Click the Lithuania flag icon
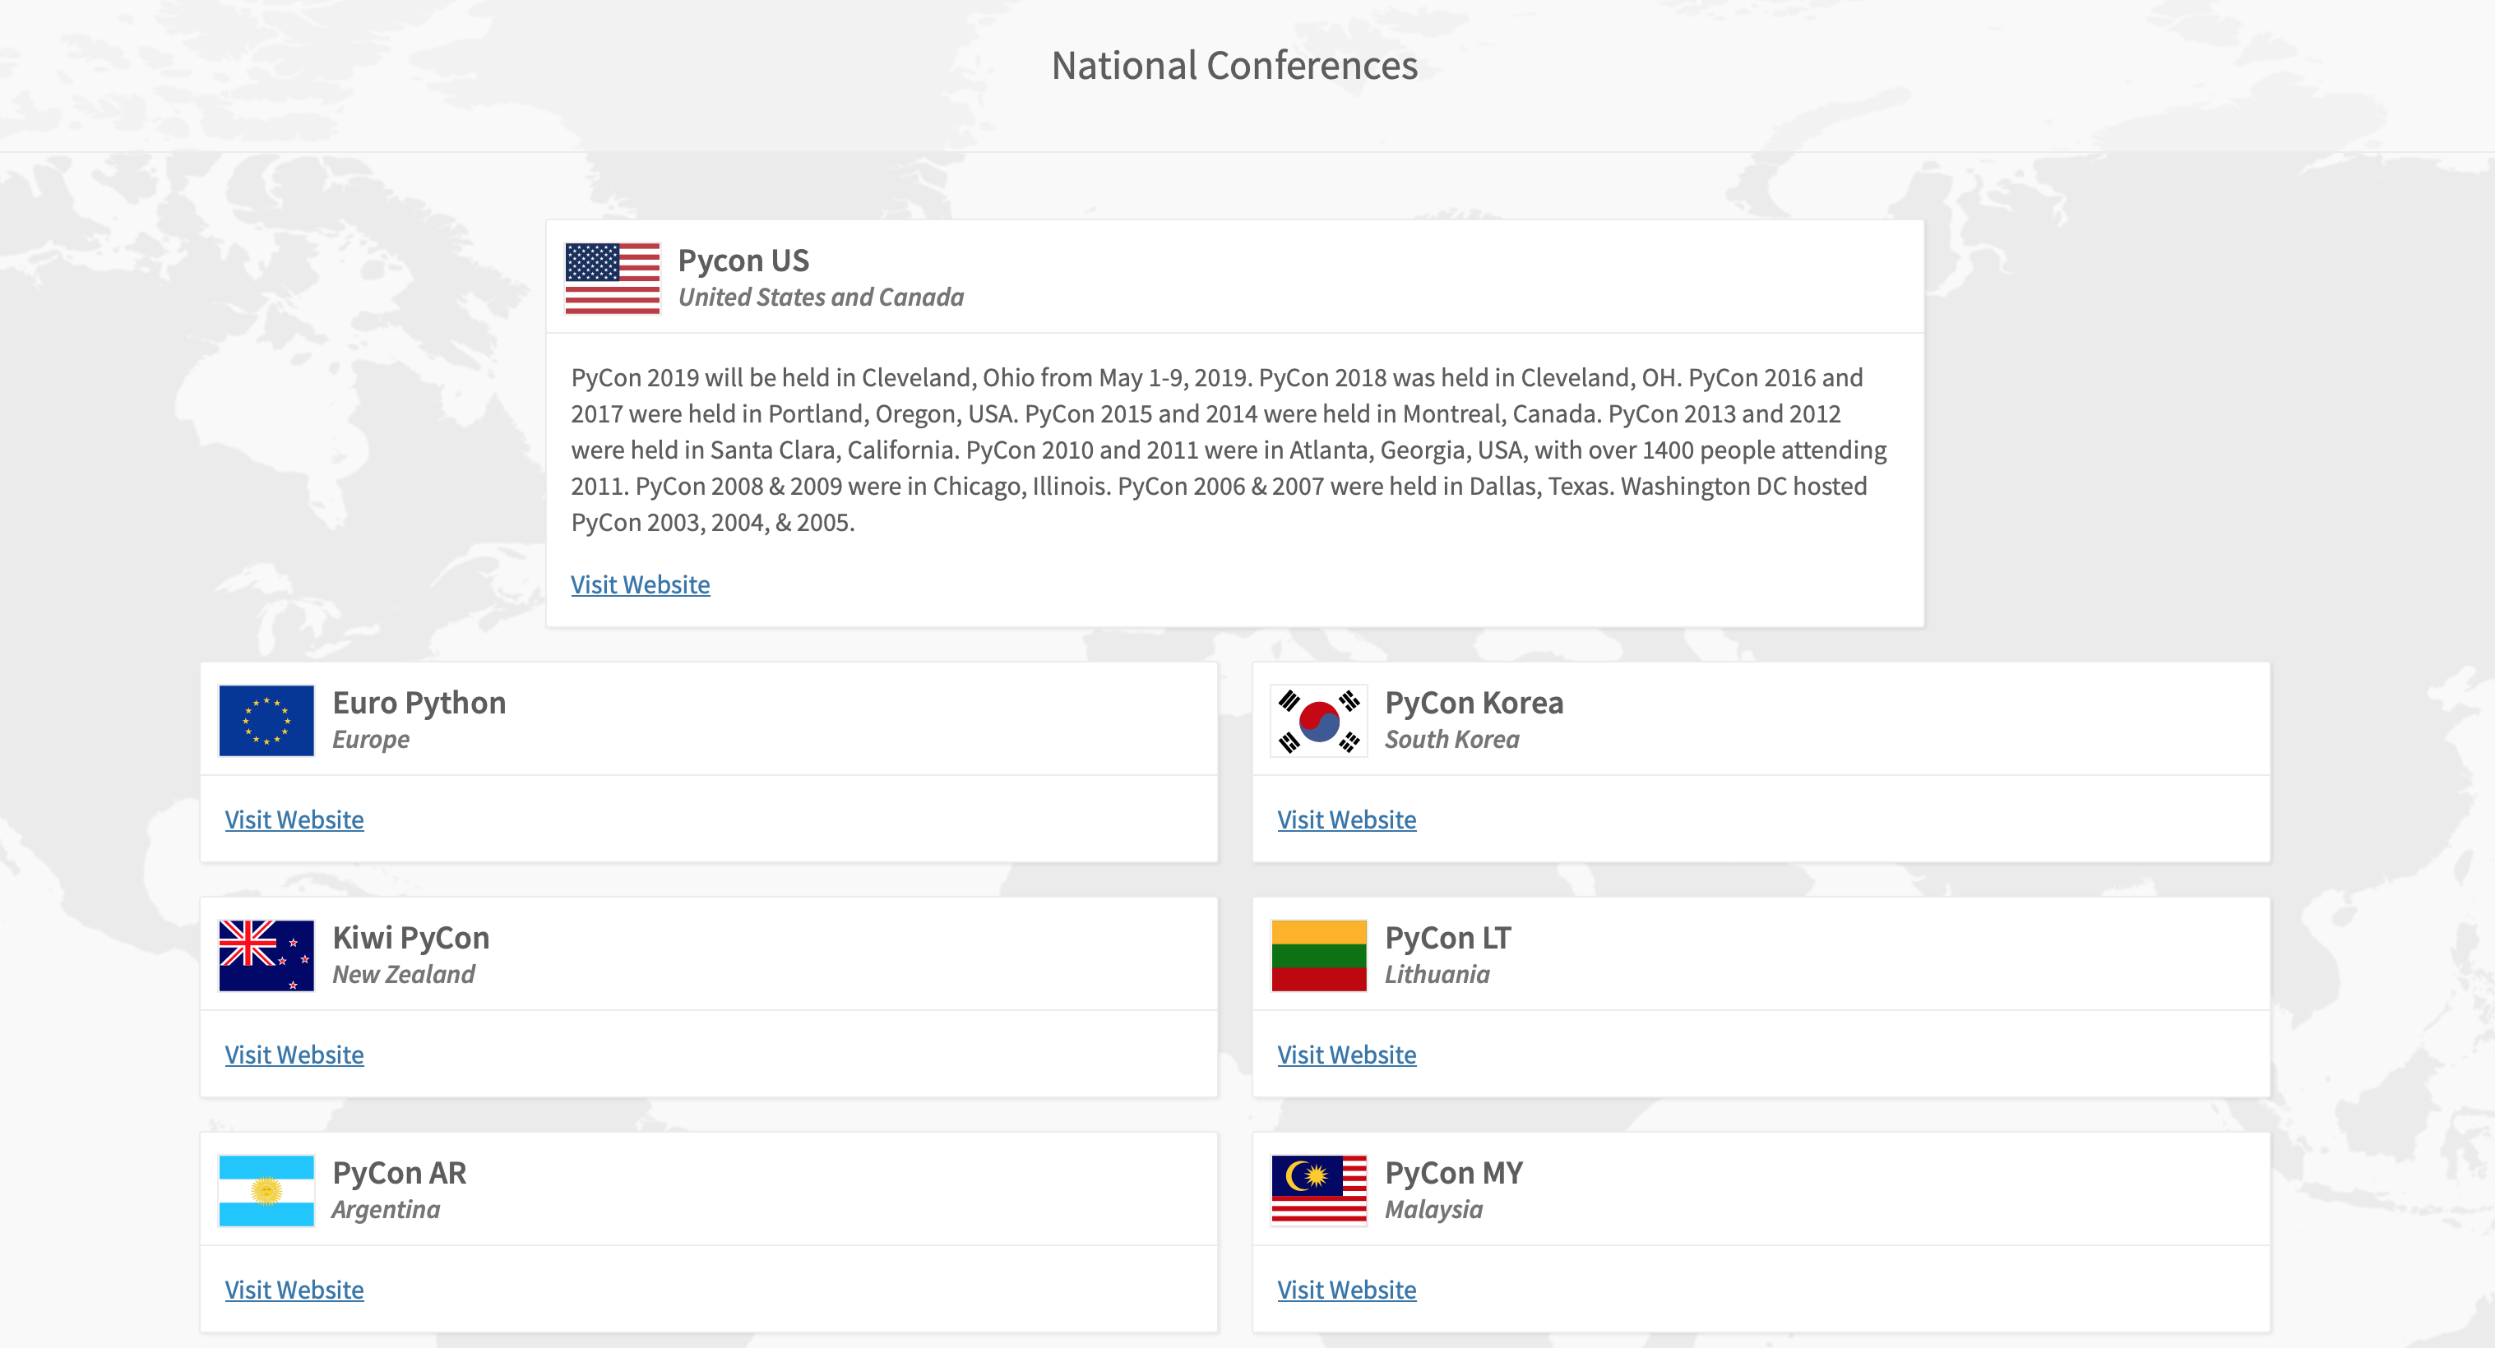This screenshot has width=2495, height=1348. 1319,956
